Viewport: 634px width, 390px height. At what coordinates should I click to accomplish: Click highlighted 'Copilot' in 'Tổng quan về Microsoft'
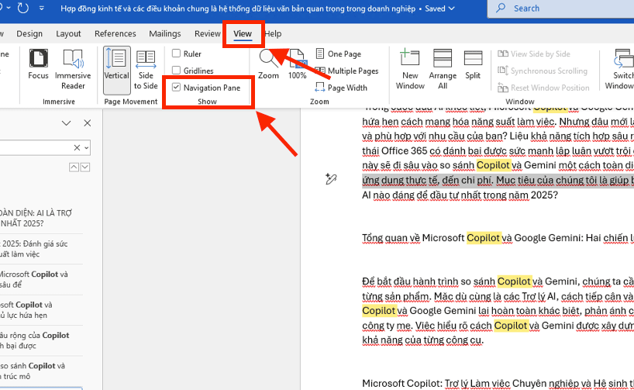tap(484, 238)
